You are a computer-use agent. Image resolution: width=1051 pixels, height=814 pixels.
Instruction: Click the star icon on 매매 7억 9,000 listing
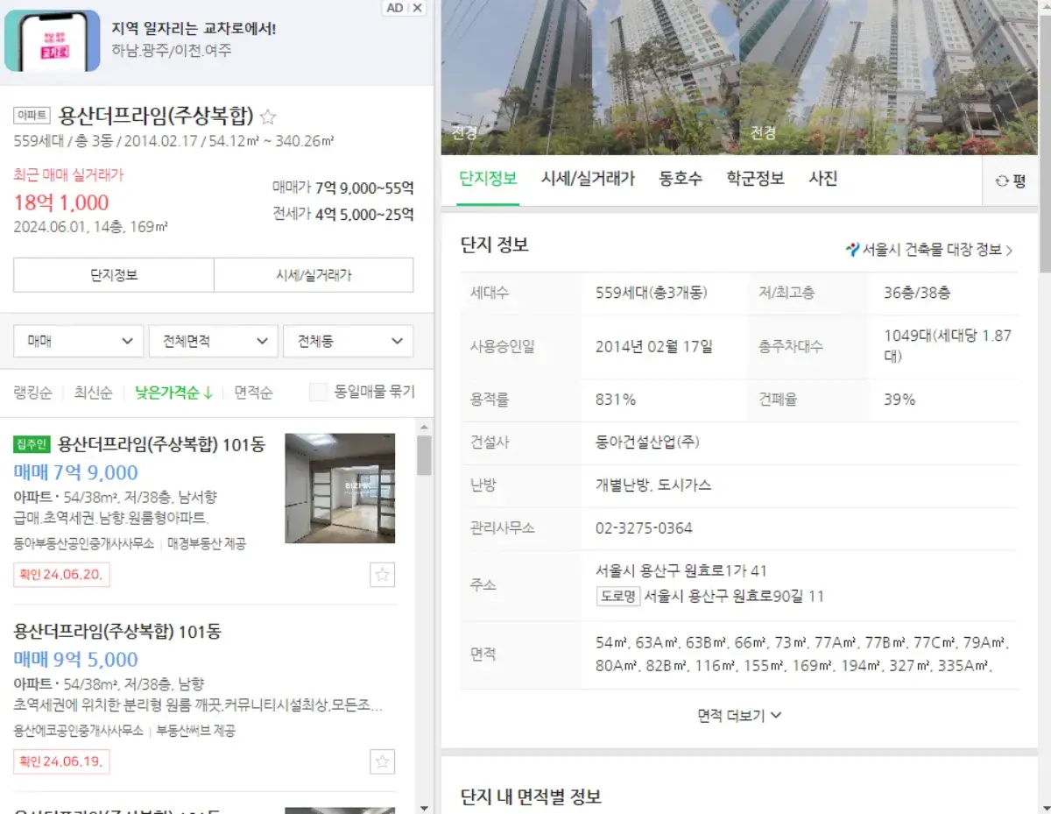(382, 575)
